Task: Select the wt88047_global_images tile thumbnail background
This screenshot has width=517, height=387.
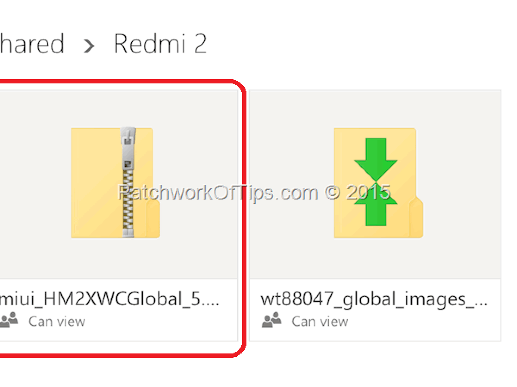Action: point(375,184)
